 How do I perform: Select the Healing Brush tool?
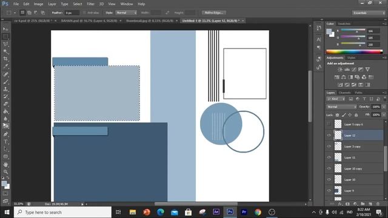click(x=5, y=74)
